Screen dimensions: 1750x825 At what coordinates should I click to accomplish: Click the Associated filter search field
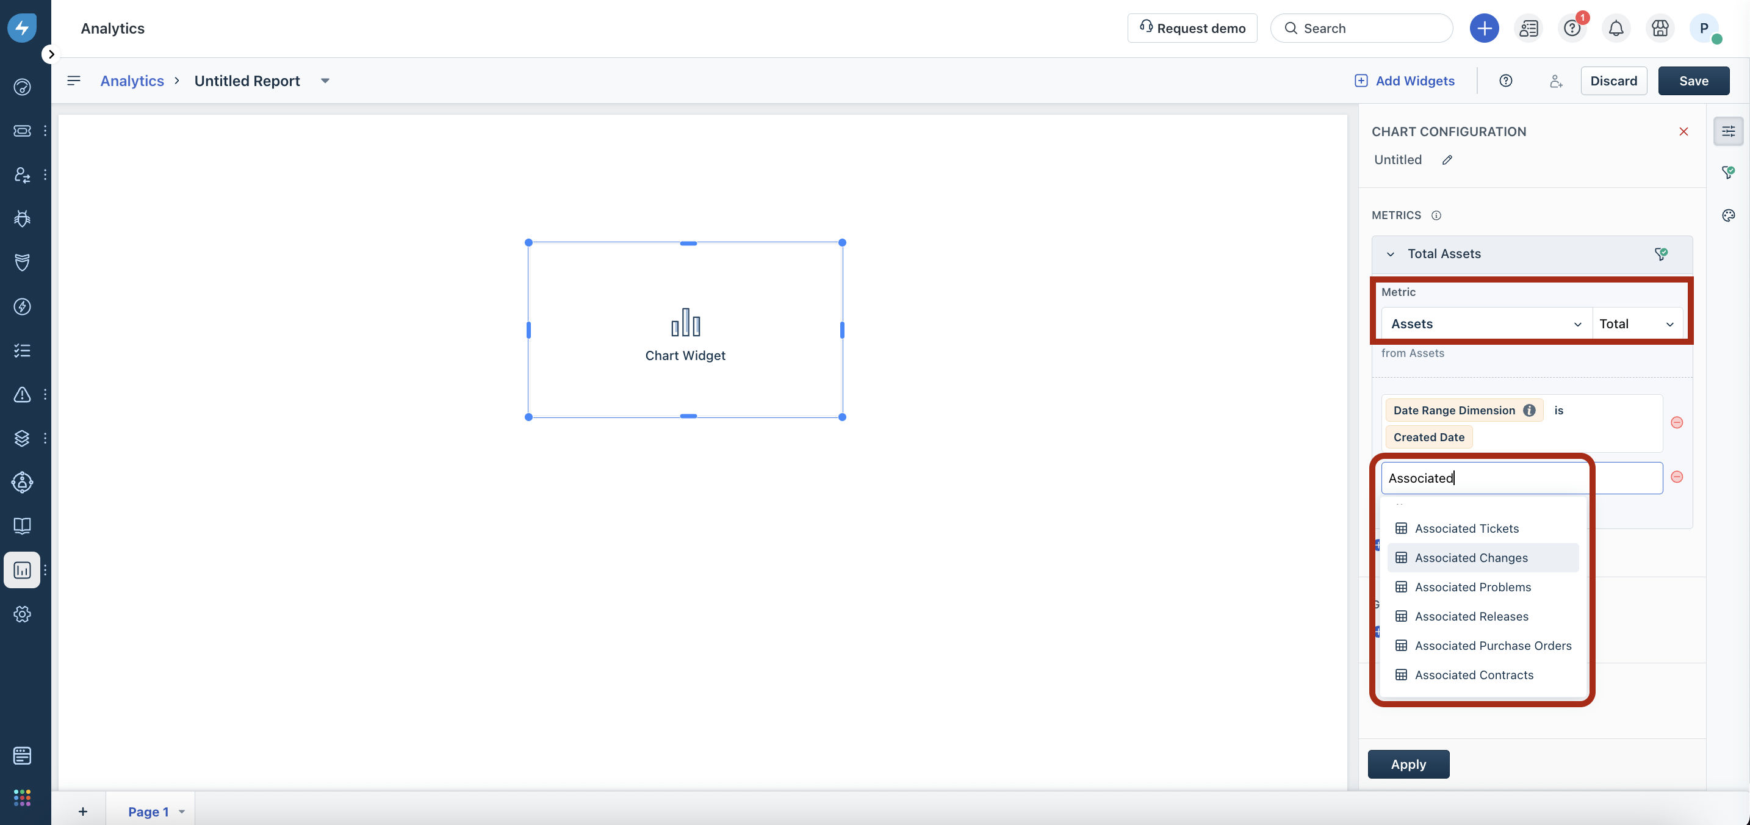tap(1521, 478)
